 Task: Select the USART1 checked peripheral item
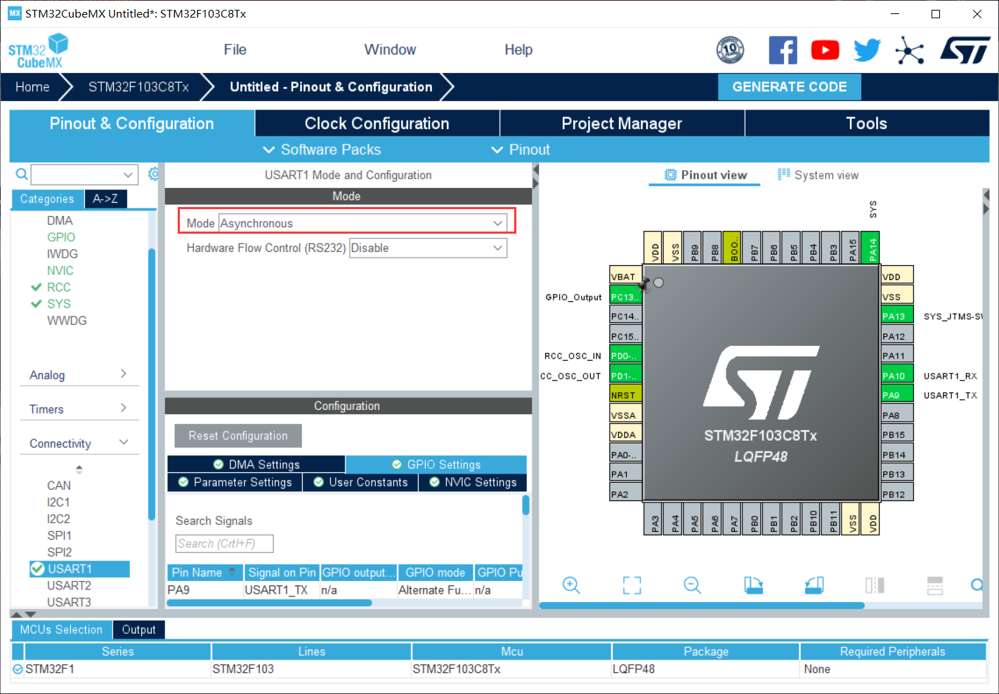point(79,568)
